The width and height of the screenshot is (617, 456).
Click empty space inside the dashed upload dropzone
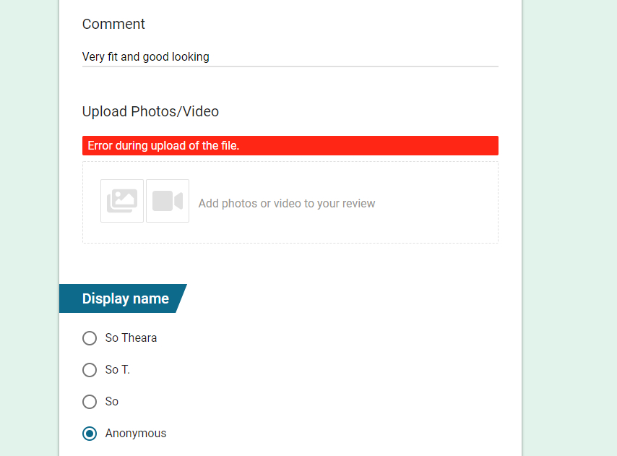click(x=433, y=202)
